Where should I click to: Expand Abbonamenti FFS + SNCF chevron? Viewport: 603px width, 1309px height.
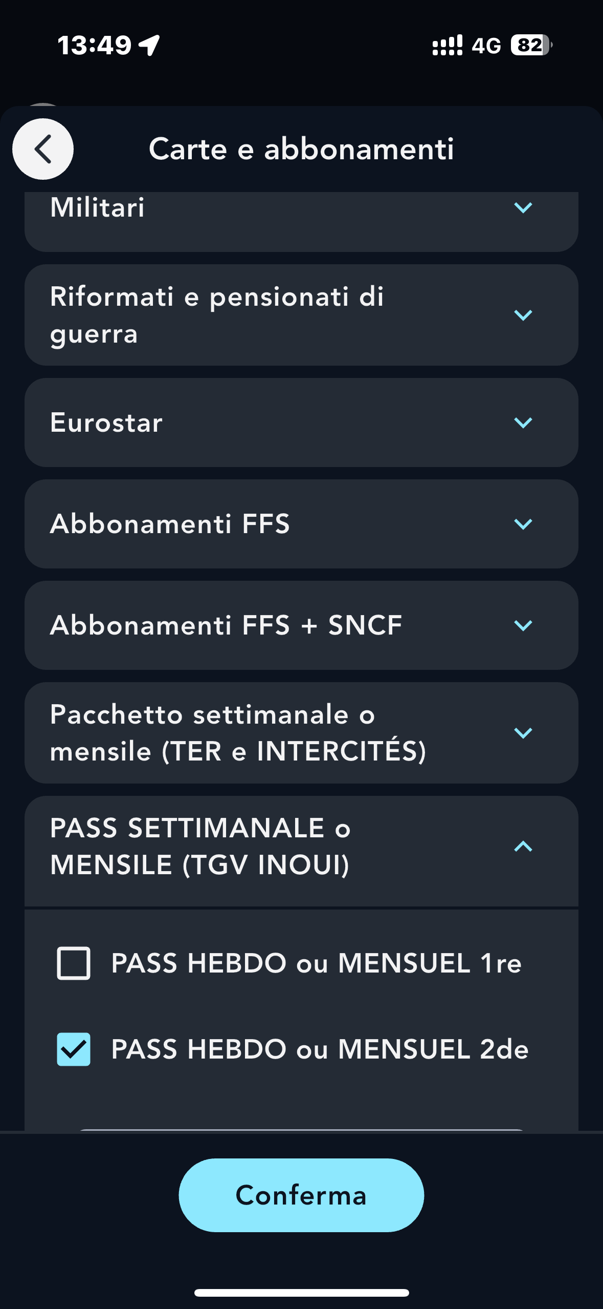click(x=523, y=625)
